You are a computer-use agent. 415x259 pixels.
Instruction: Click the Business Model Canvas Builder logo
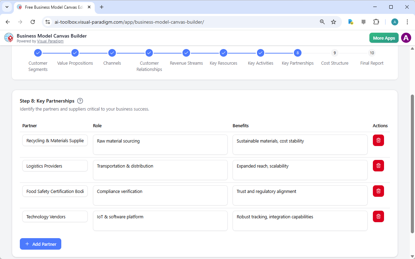pos(9,38)
